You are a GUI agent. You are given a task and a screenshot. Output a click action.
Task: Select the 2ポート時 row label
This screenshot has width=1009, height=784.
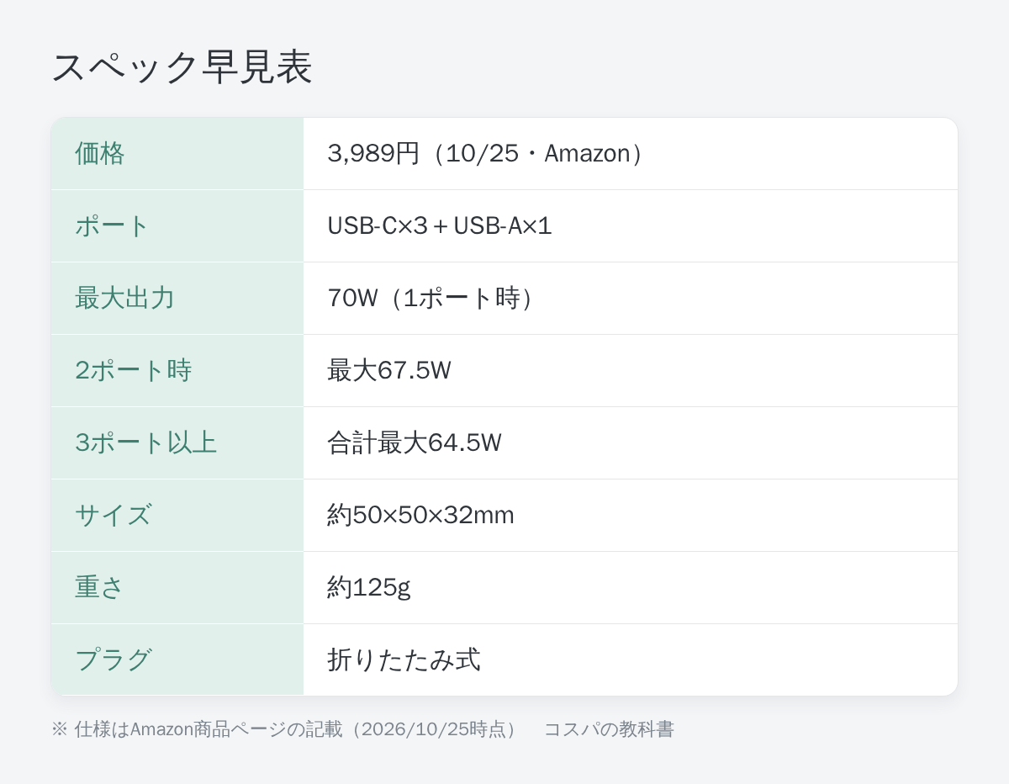[x=133, y=370]
